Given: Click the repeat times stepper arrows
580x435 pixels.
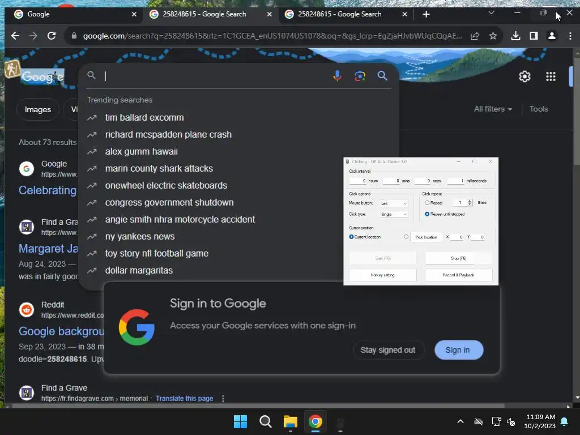Looking at the screenshot, I should click(470, 202).
